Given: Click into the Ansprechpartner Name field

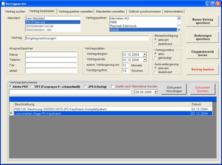Looking at the screenshot, I should coord(53,54).
